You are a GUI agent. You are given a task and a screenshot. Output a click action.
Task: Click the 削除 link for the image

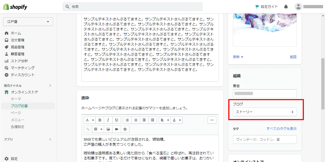(293, 57)
